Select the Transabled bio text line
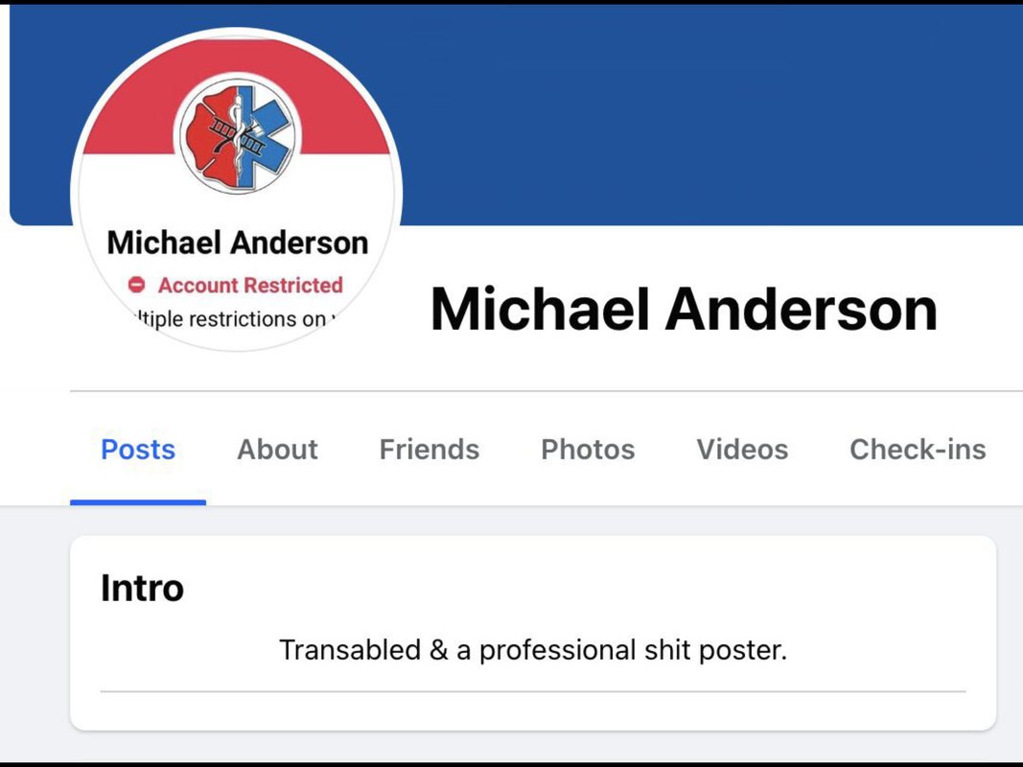Image resolution: width=1023 pixels, height=767 pixels. pyautogui.click(x=533, y=650)
